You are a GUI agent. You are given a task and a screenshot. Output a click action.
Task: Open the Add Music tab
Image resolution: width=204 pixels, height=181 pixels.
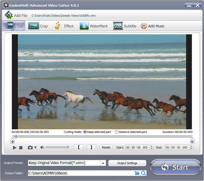tap(153, 26)
